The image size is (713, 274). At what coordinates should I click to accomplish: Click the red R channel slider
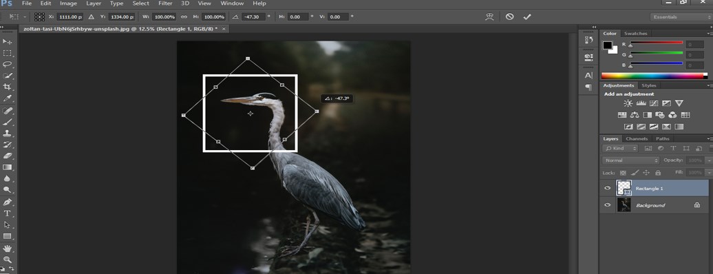[656, 43]
